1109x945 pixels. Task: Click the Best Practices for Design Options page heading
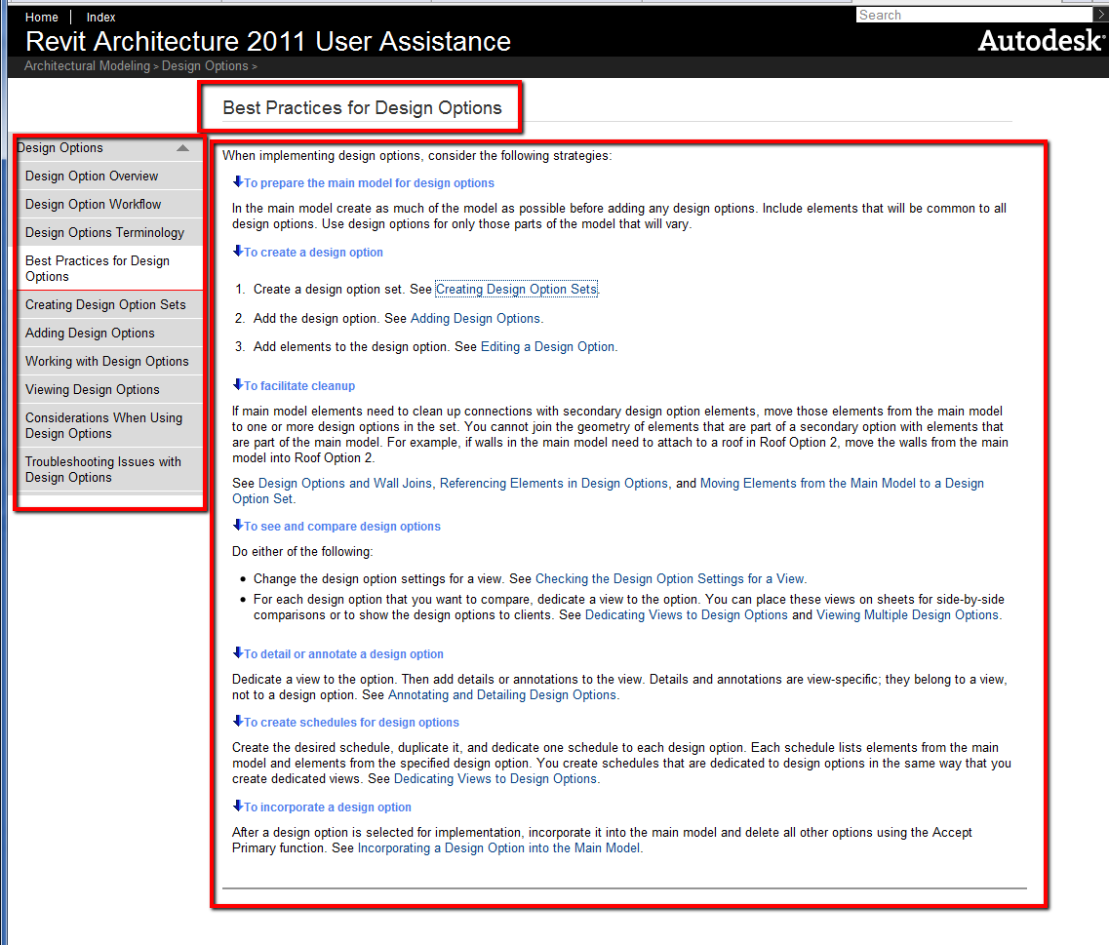[362, 107]
